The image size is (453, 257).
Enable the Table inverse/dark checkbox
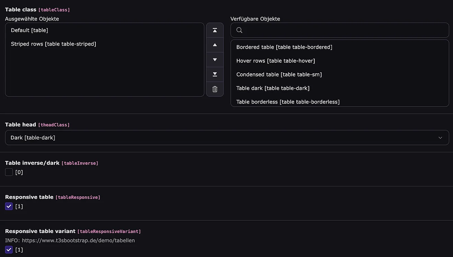[x=9, y=172]
